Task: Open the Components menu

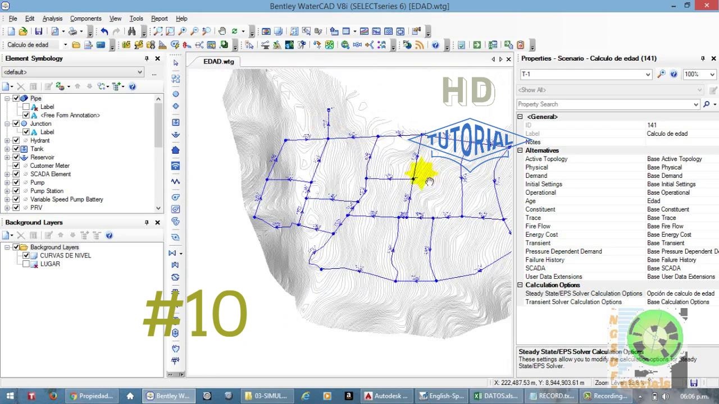Action: (86, 19)
